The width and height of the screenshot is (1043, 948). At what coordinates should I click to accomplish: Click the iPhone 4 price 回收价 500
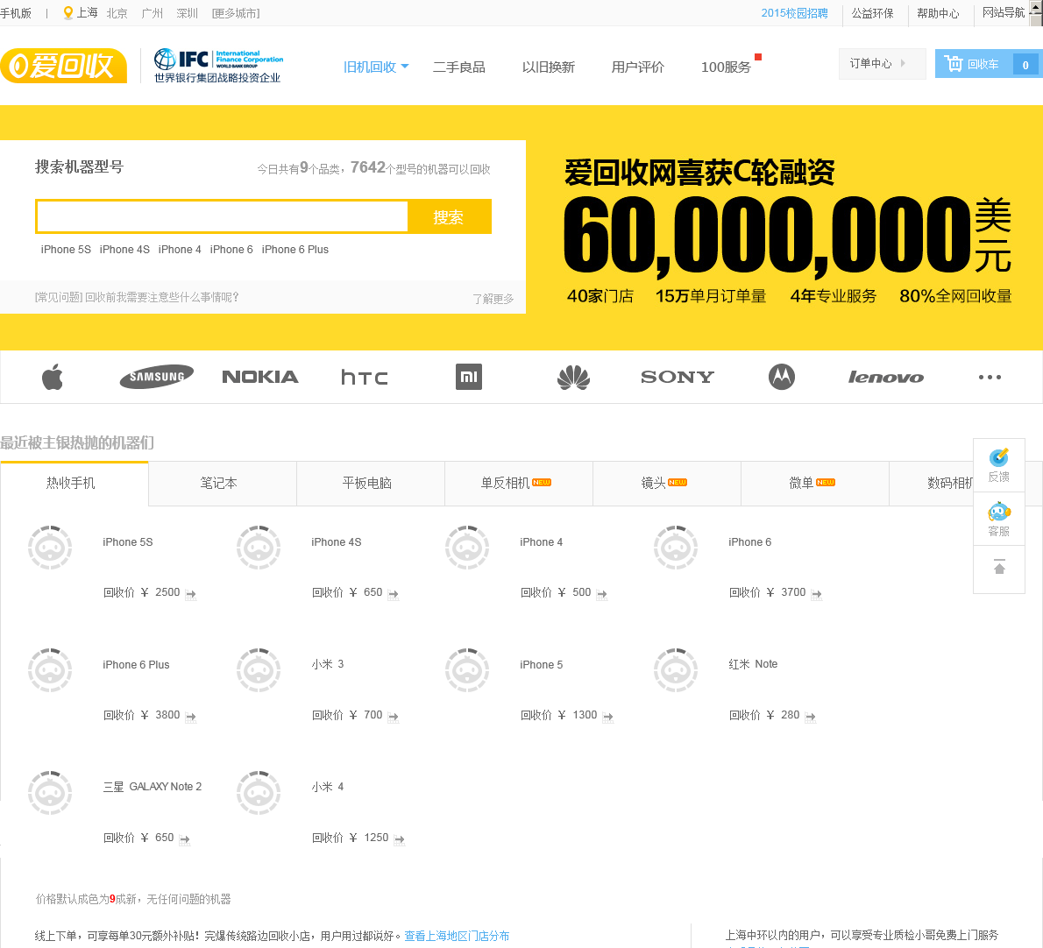(556, 592)
